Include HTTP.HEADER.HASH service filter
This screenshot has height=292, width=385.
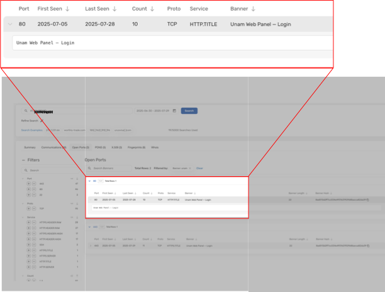[x=29, y=239]
